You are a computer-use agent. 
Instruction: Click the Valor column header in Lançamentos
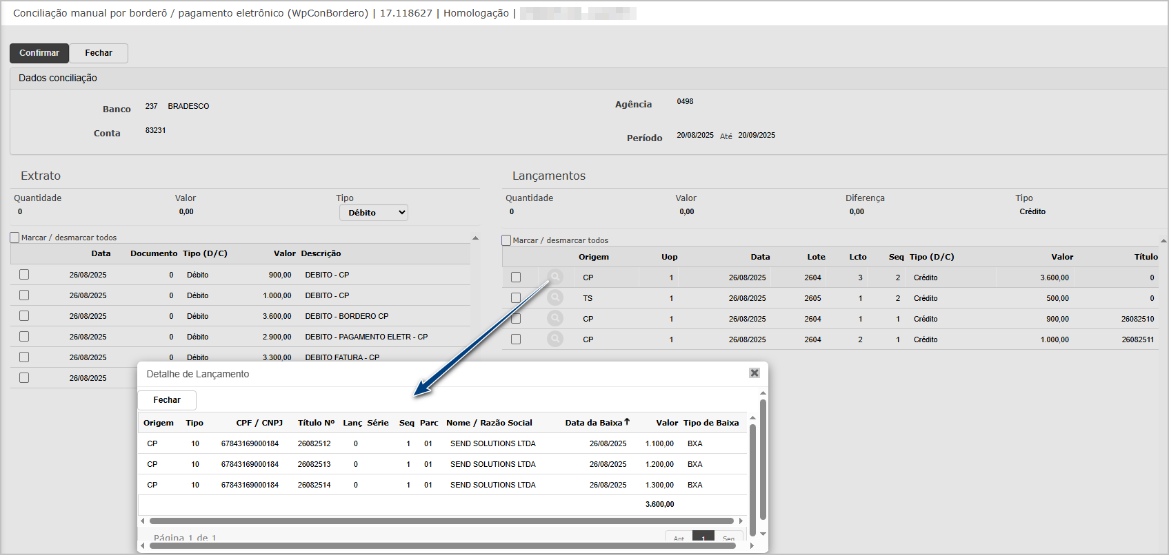1061,257
